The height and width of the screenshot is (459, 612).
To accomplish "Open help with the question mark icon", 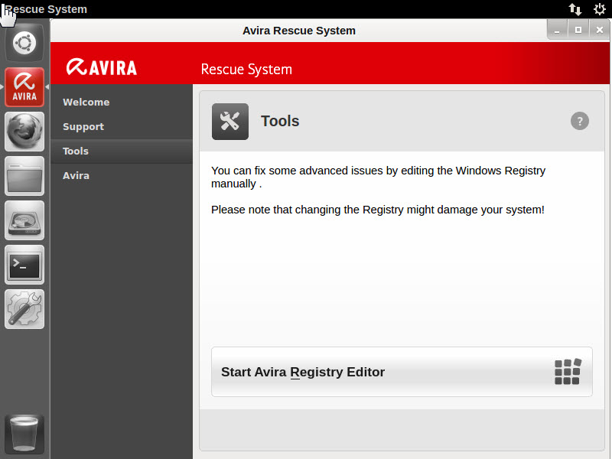I will [580, 121].
